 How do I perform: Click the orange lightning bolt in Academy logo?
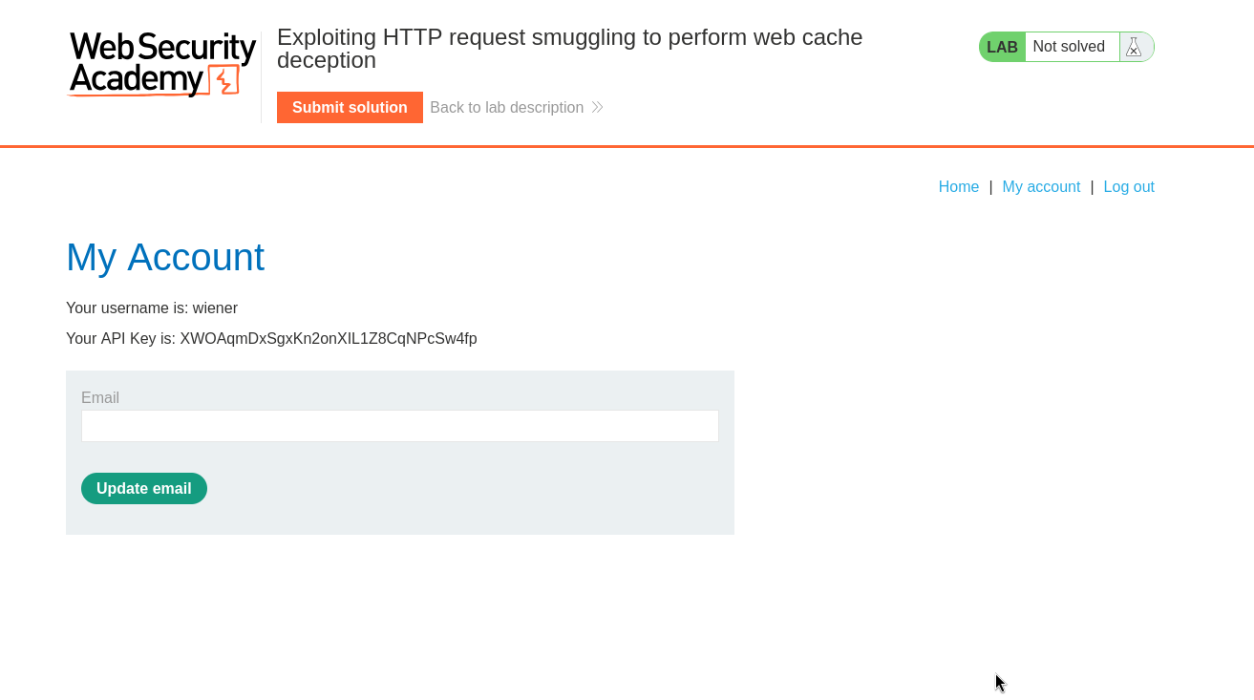[225, 80]
